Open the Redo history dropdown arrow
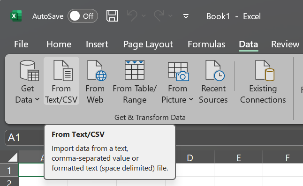 pos(170,15)
